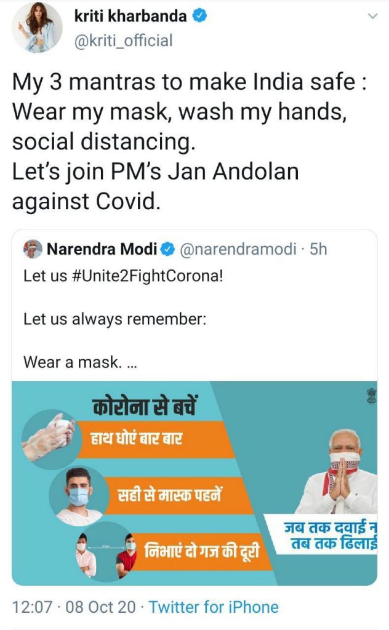Open the kriti kharbanda display name
The width and height of the screenshot is (389, 630).
click(x=130, y=16)
